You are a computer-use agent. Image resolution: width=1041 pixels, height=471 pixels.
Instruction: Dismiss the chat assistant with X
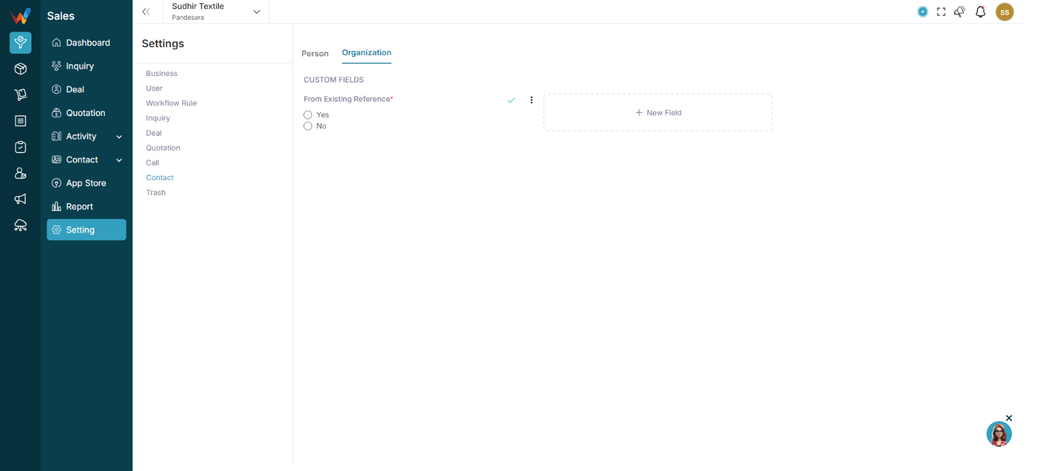(x=1009, y=418)
